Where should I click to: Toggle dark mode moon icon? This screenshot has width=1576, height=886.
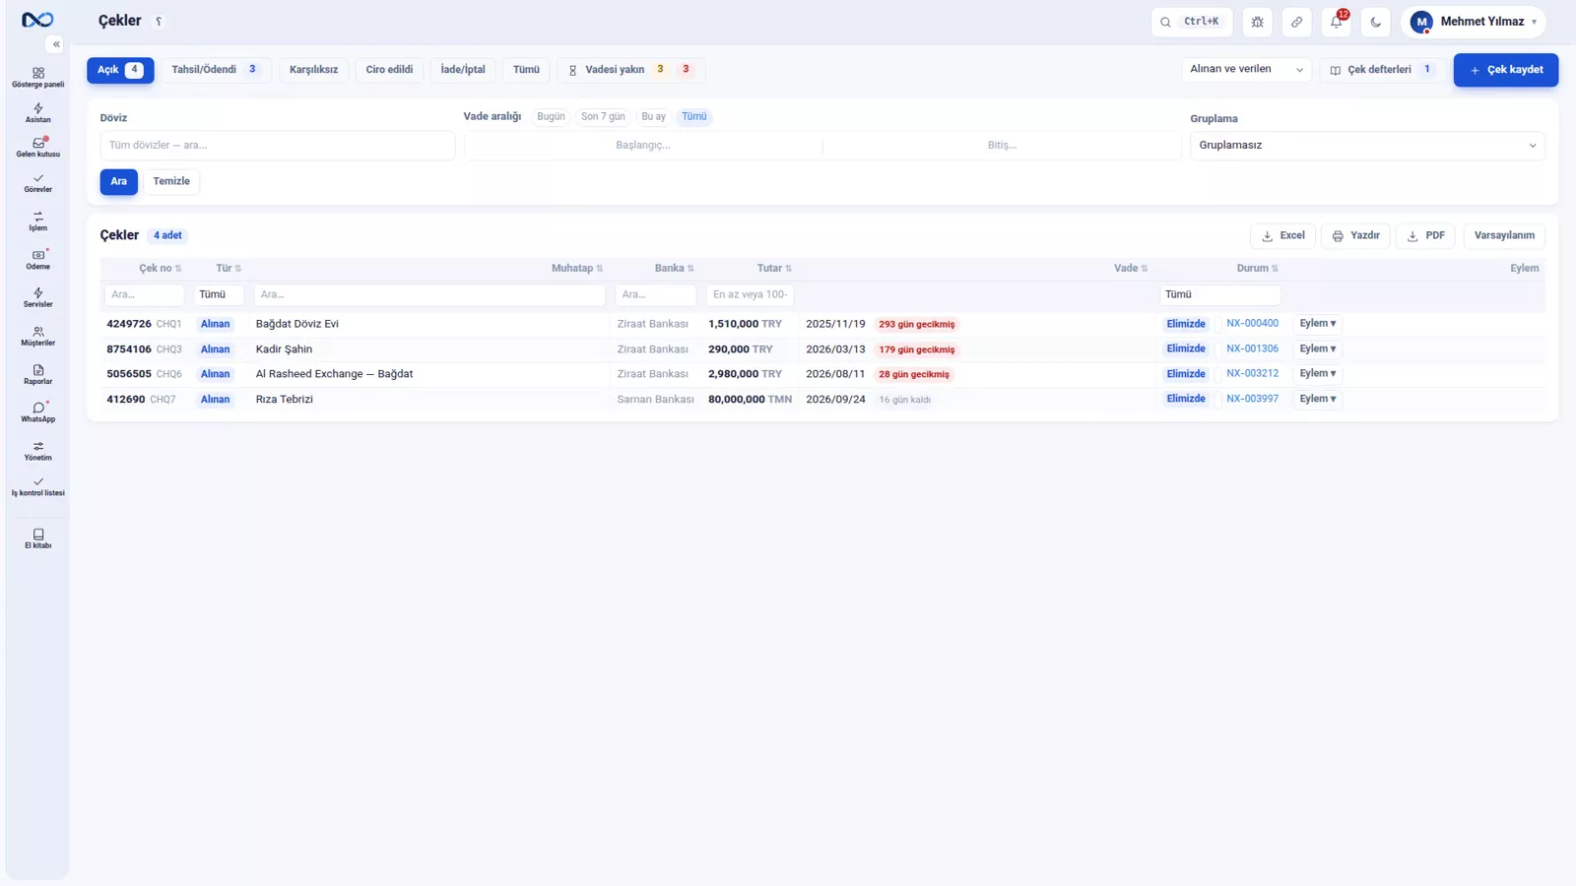click(1376, 22)
